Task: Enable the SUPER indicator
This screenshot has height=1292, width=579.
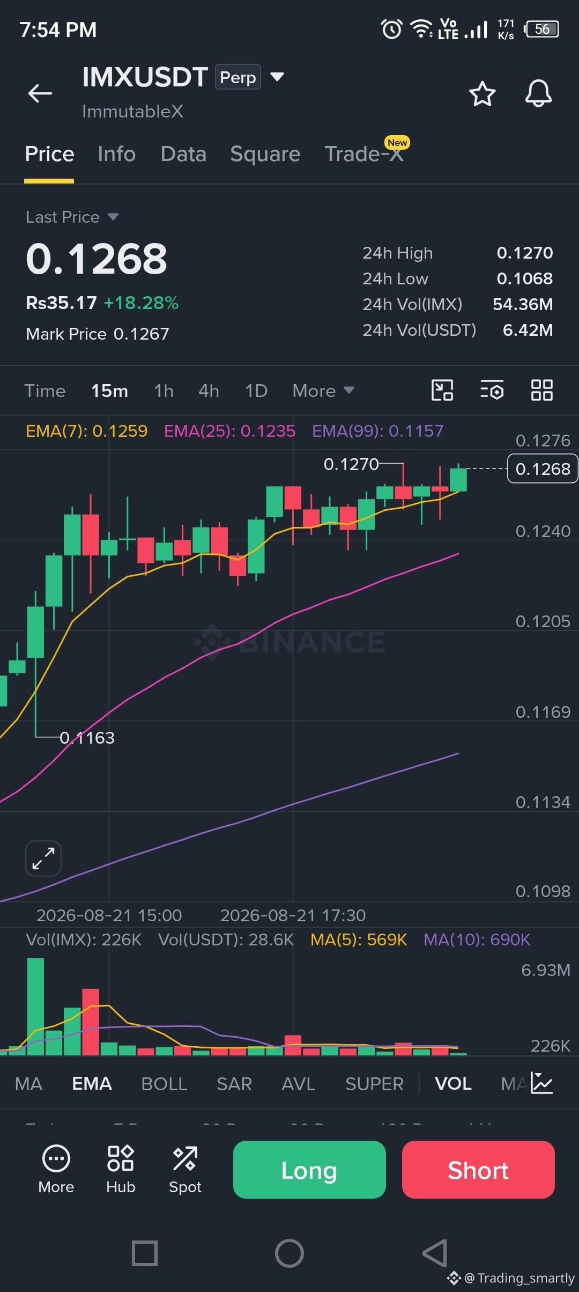Action: coord(374,1084)
